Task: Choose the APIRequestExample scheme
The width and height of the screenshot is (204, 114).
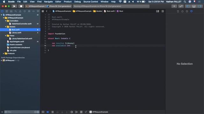Action: (35, 6)
